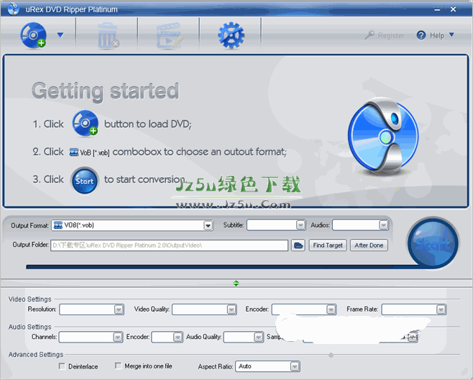Open the Subtitle dropdown

point(276,225)
